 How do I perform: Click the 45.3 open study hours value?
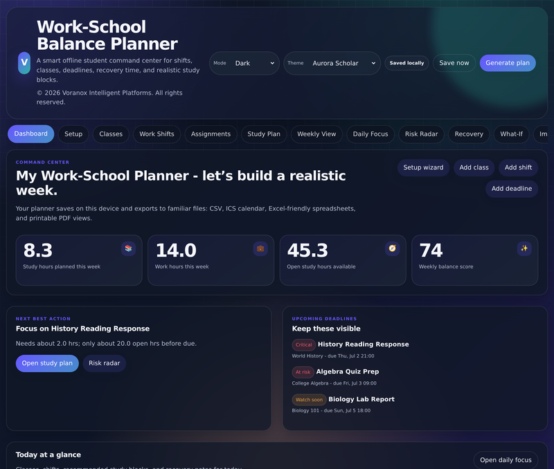[307, 250]
